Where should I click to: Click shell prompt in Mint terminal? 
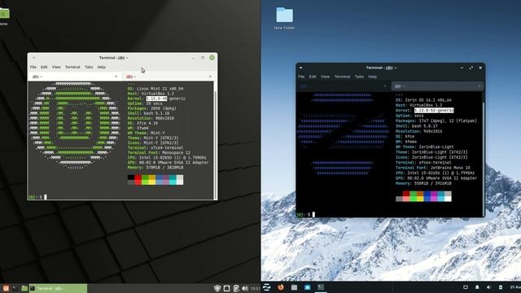coord(35,197)
